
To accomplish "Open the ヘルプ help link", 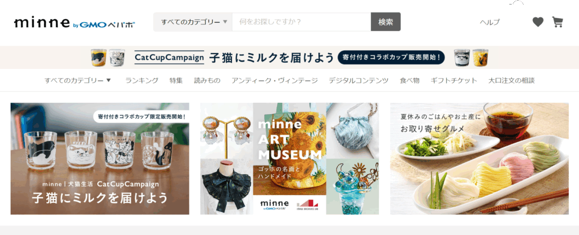I will pyautogui.click(x=490, y=22).
